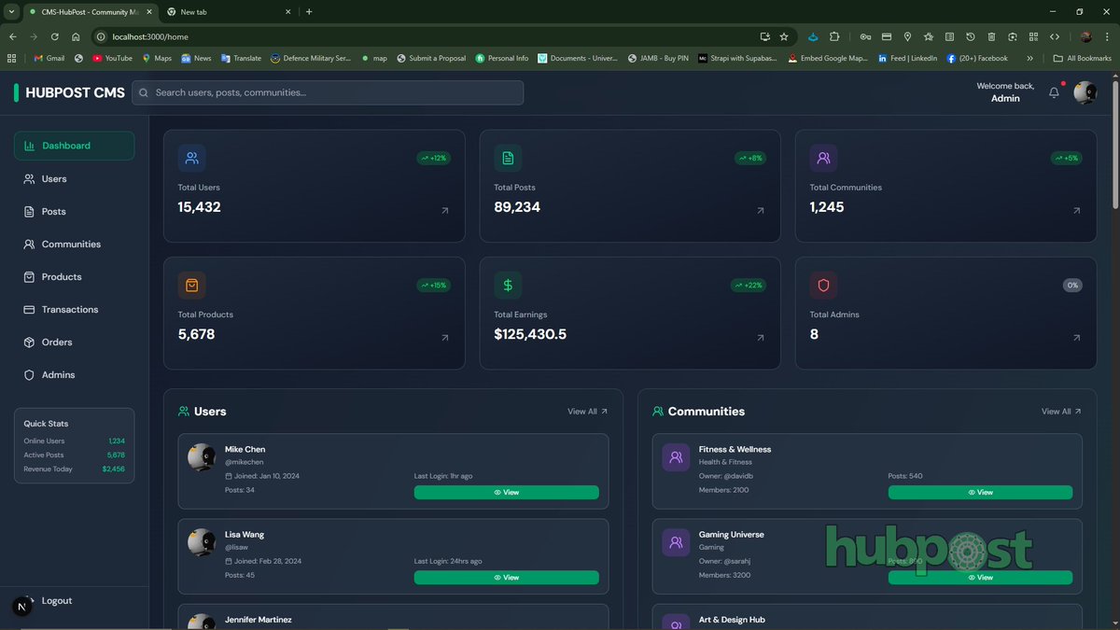Click the Fitness & Wellness community icon

[676, 457]
